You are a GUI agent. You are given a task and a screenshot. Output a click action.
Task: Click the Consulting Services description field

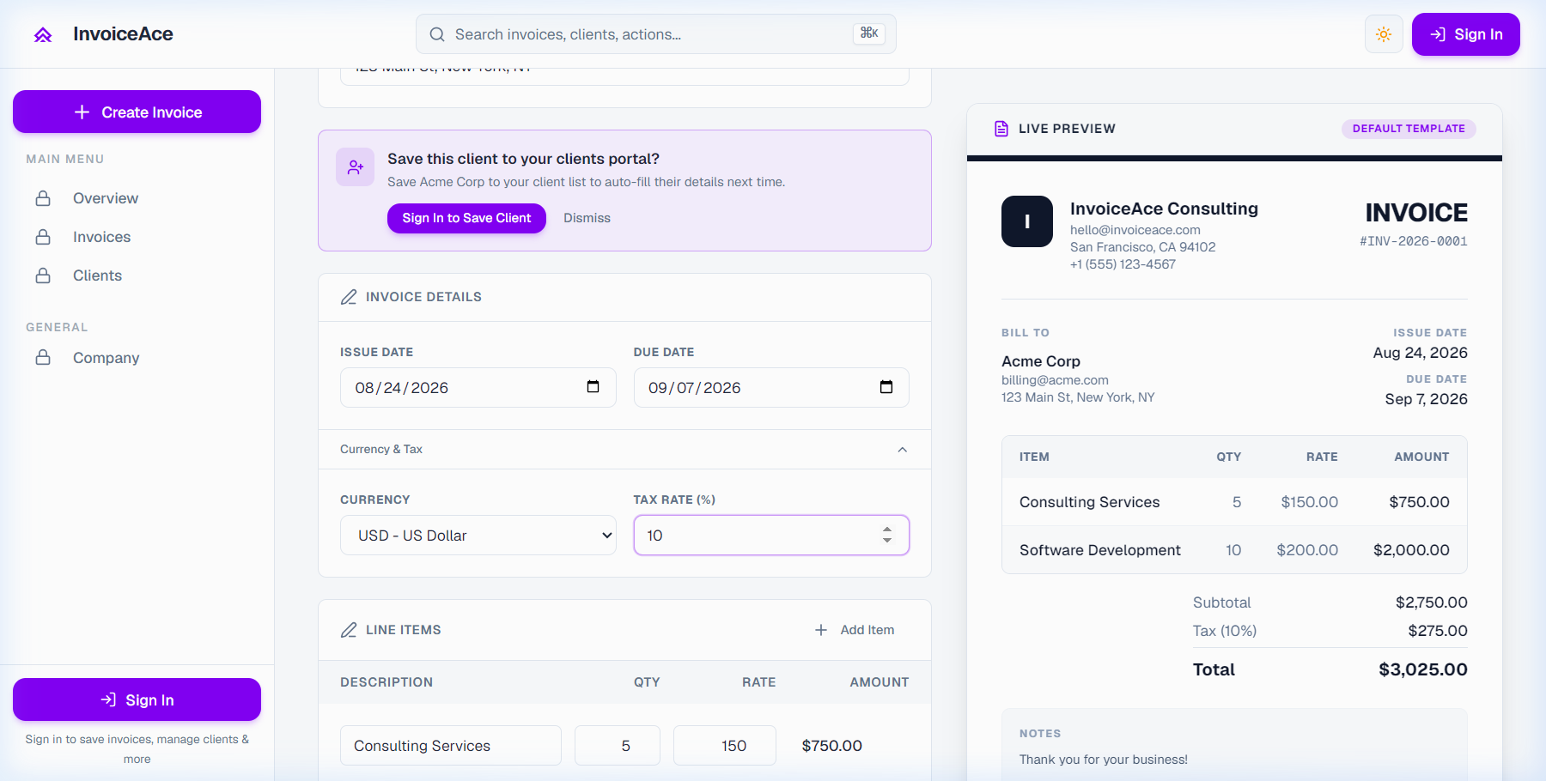pos(451,746)
